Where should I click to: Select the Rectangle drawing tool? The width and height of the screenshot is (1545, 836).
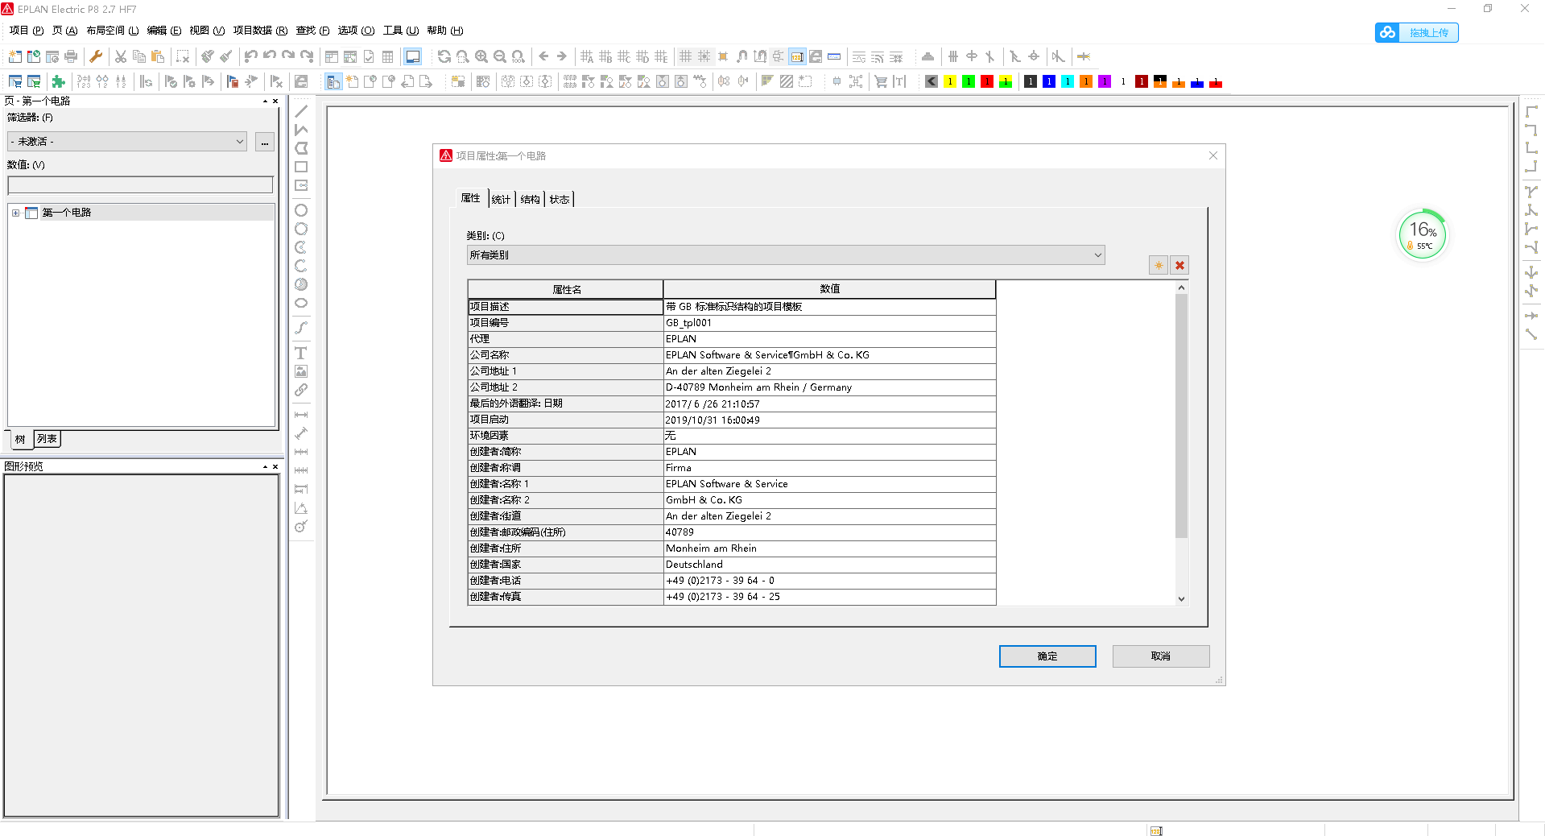tap(301, 167)
